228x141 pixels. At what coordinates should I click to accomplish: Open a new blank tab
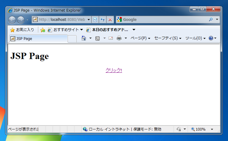click(x=72, y=39)
